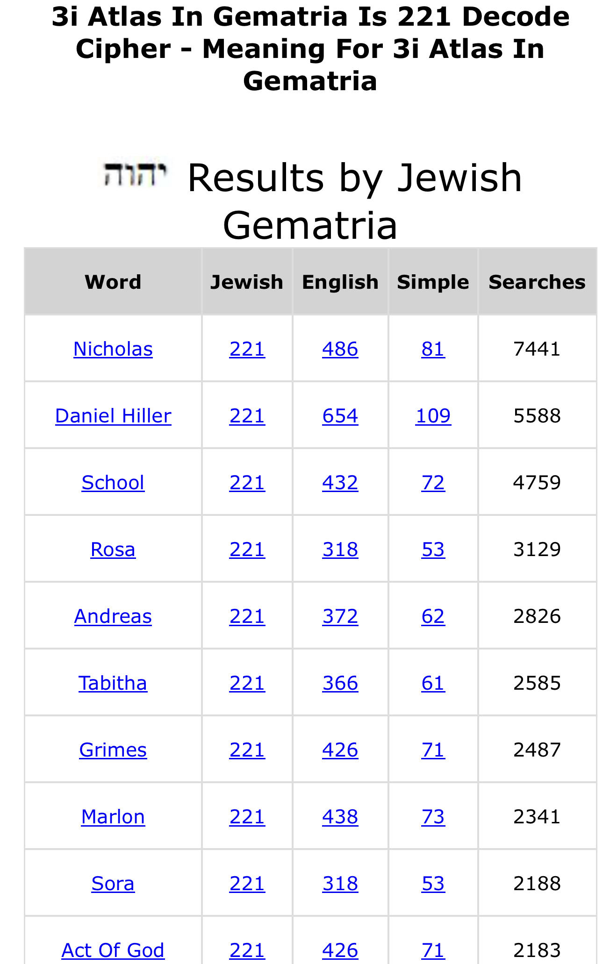Open Simple value 109 link
Viewport: 603px width, 964px height.
[x=433, y=416]
